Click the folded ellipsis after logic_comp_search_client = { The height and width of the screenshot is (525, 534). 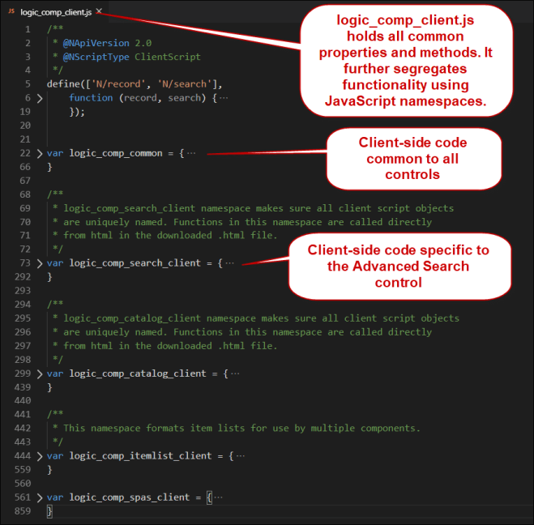230,263
